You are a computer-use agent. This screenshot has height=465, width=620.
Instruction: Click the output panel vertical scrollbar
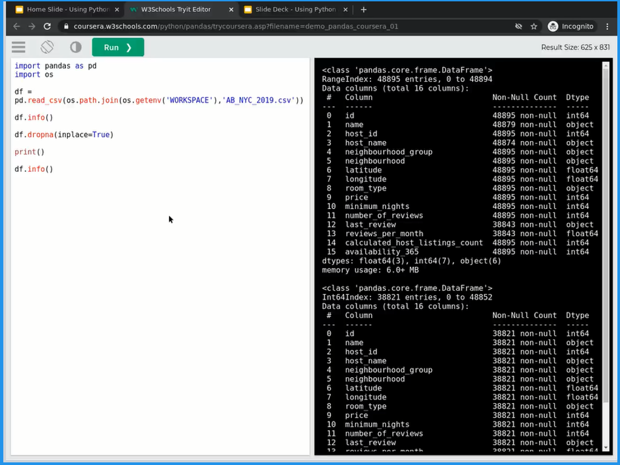point(606,242)
